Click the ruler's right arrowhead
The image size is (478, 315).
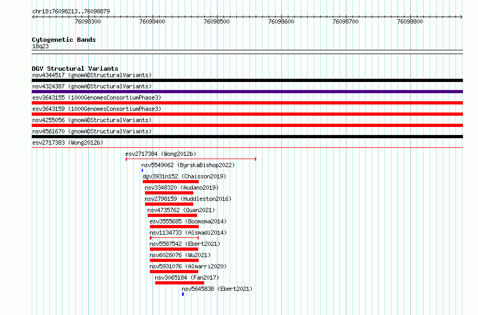(461, 17)
